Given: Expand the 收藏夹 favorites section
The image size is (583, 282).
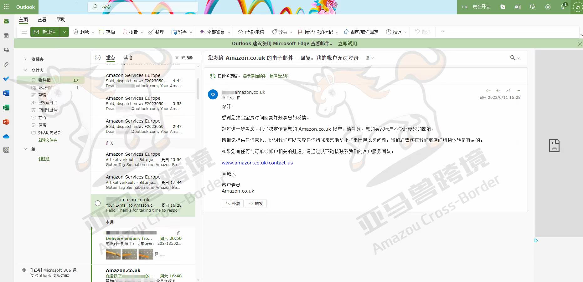Looking at the screenshot, I should (x=25, y=59).
